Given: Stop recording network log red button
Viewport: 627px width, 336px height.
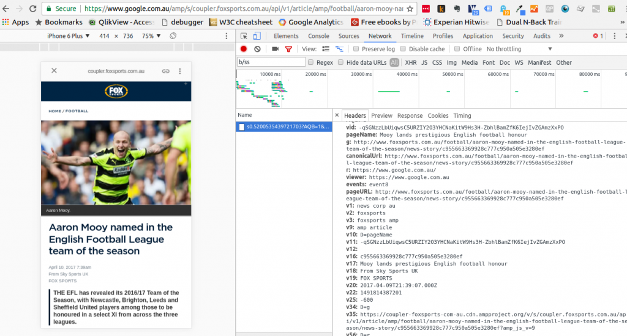Looking at the screenshot, I should (x=244, y=49).
